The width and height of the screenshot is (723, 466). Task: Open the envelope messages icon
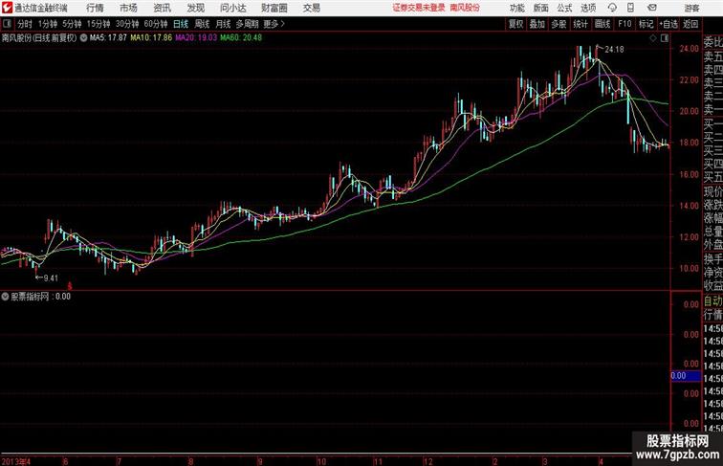click(x=651, y=8)
